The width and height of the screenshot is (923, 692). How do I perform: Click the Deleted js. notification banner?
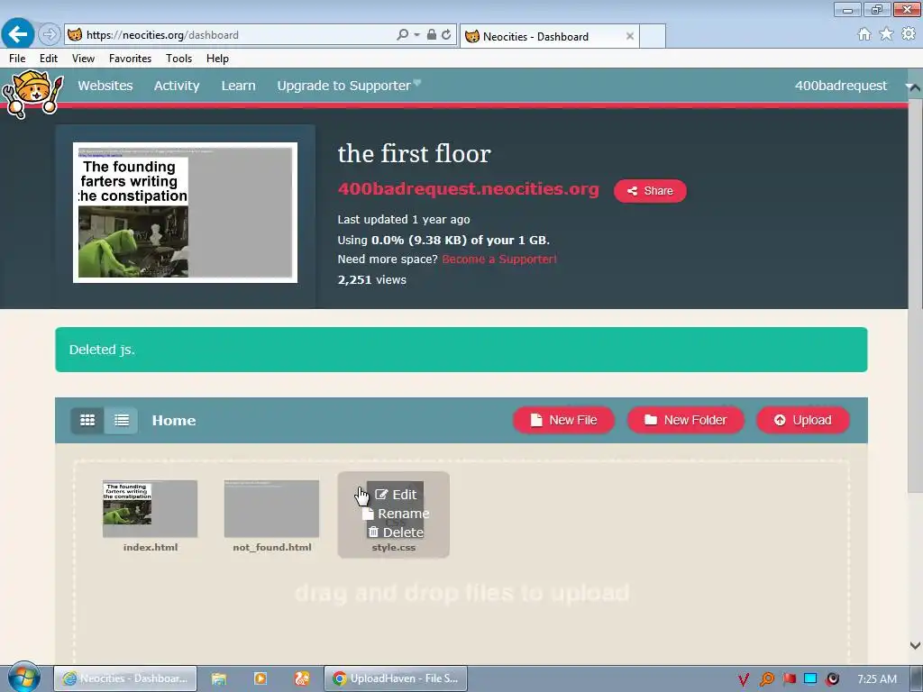[461, 350]
